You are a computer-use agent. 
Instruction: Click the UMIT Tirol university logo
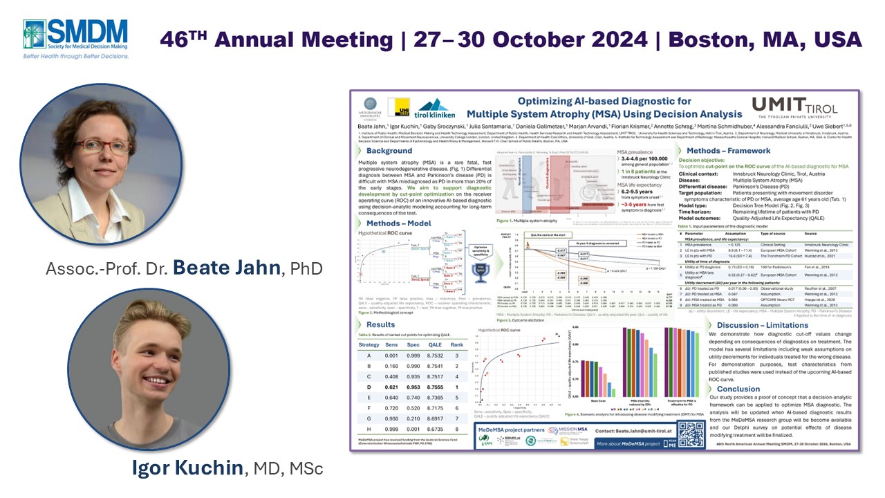coord(794,107)
